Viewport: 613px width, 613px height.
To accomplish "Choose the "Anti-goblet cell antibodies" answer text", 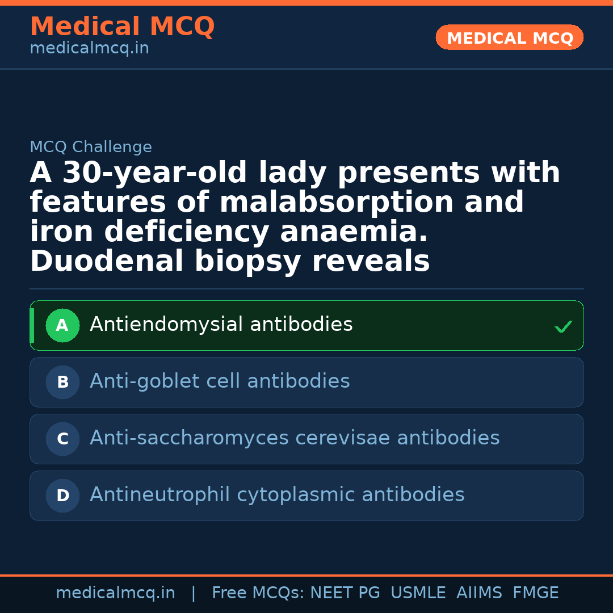I will point(220,381).
